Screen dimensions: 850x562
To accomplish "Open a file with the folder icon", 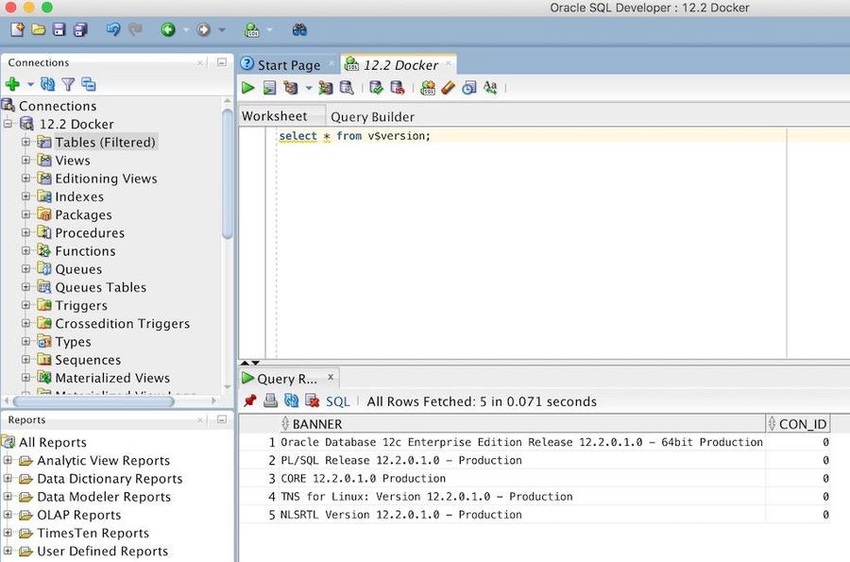I will [x=38, y=29].
